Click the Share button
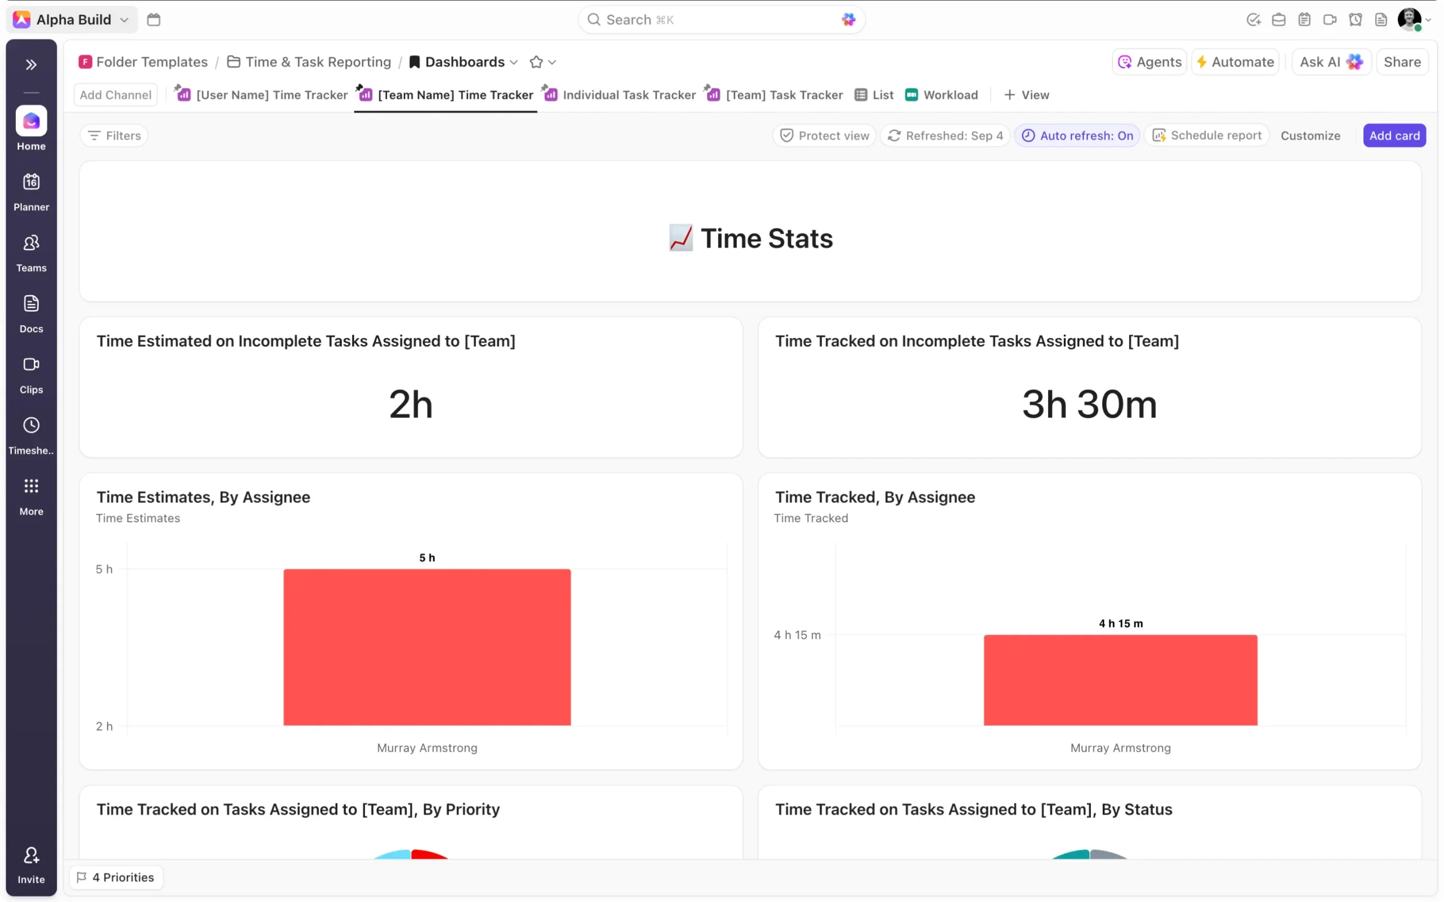Image resolution: width=1444 pixels, height=902 pixels. coord(1402,62)
